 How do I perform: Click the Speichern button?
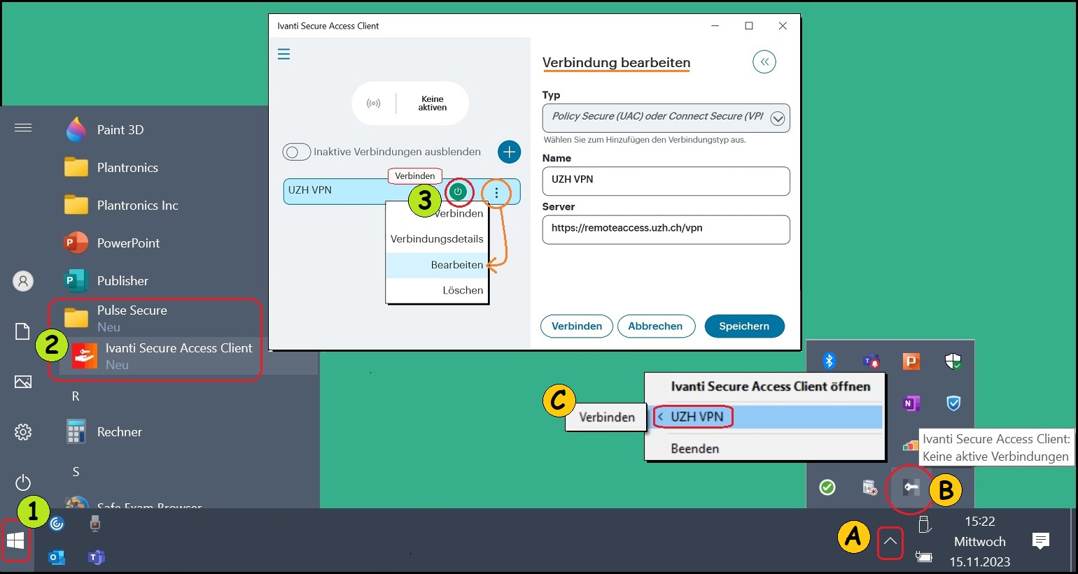click(x=743, y=327)
